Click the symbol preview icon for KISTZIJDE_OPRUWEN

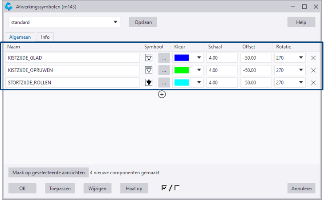pos(149,70)
